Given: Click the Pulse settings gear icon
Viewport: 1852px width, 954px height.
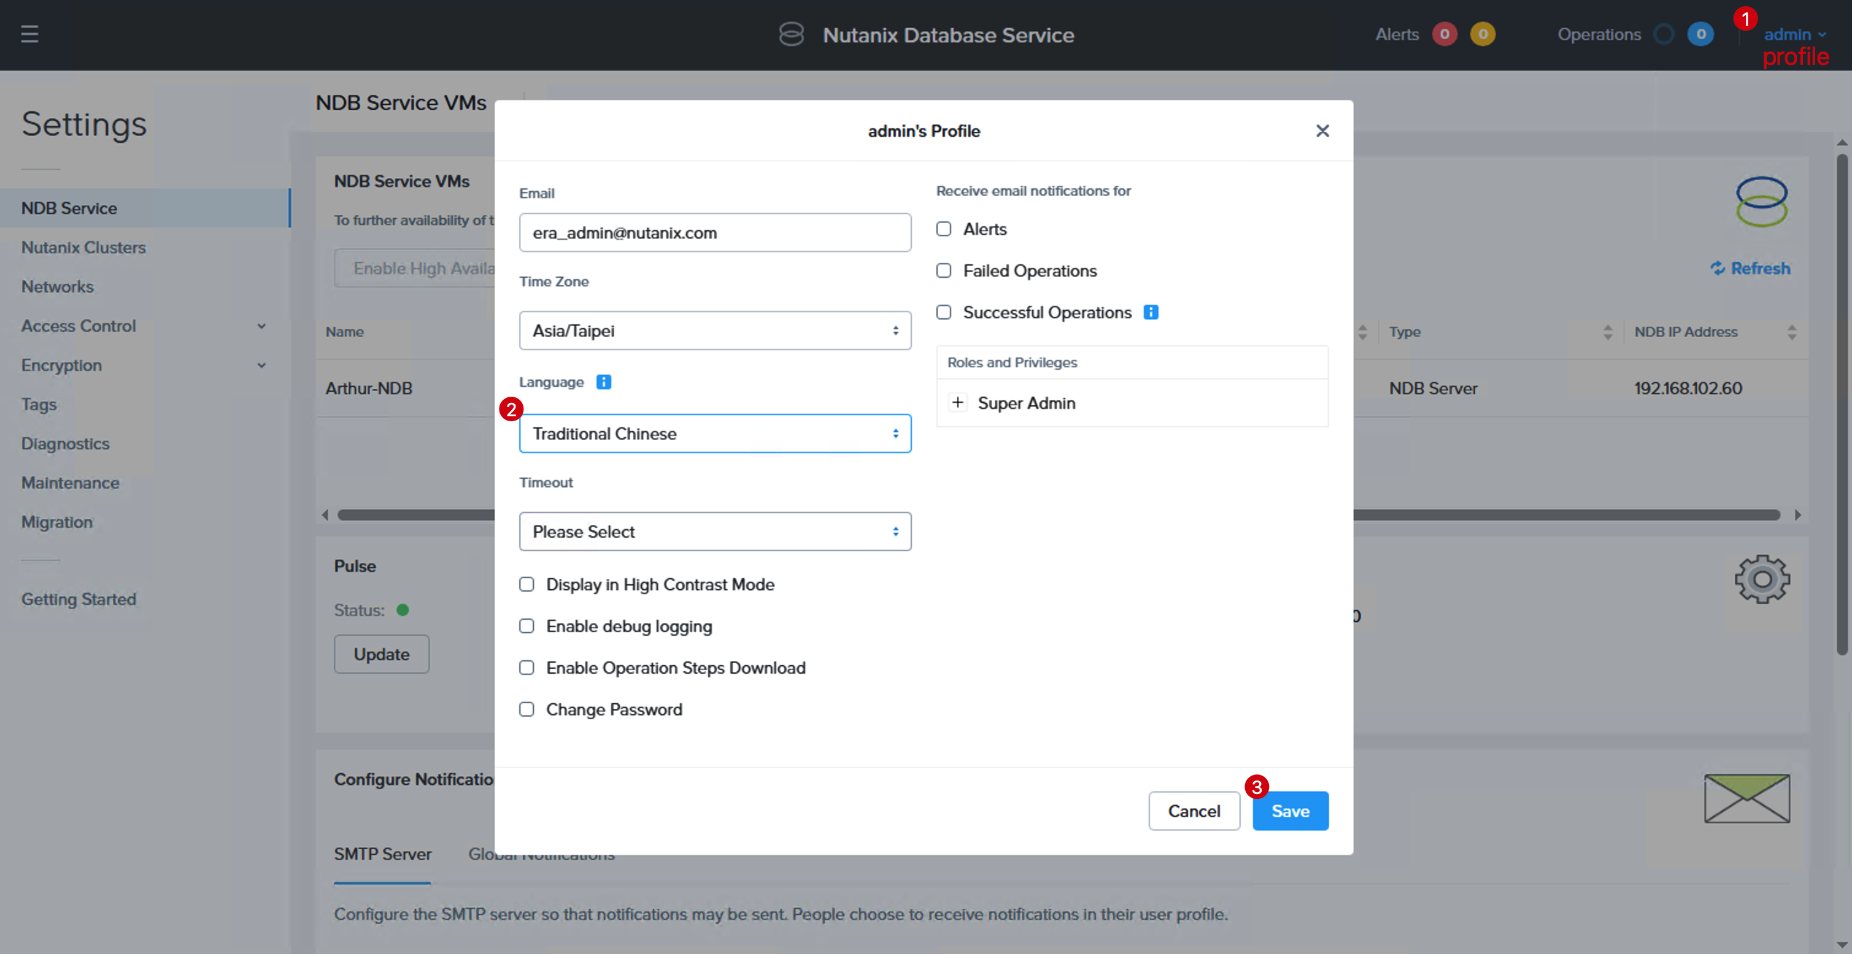Looking at the screenshot, I should coord(1762,579).
